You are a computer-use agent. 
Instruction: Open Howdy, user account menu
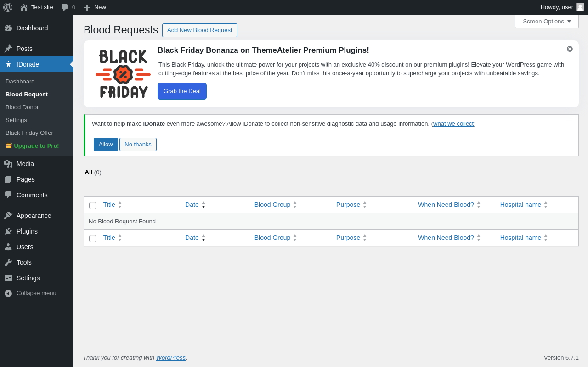[562, 7]
